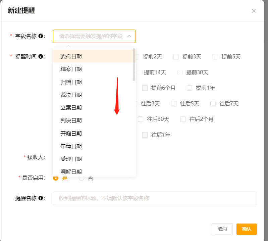Click the dropdown list scrollbar thumb
The image size is (268, 241).
[134, 64]
